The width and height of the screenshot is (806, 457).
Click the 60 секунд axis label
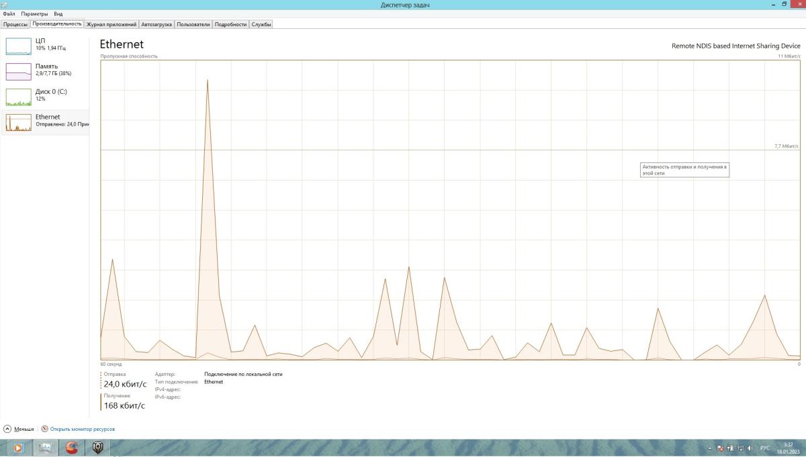(x=111, y=364)
